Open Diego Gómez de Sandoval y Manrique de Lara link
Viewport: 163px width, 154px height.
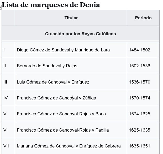point(63,50)
